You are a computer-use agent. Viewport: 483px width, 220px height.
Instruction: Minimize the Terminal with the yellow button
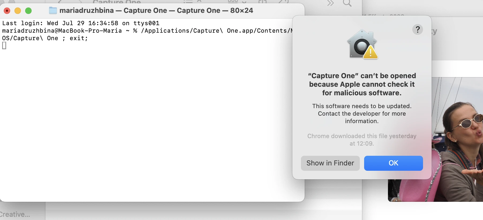(x=18, y=11)
